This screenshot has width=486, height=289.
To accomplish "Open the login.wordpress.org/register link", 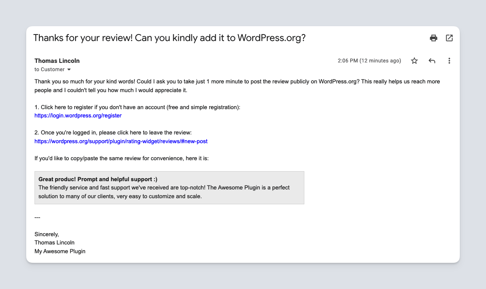I will point(78,116).
